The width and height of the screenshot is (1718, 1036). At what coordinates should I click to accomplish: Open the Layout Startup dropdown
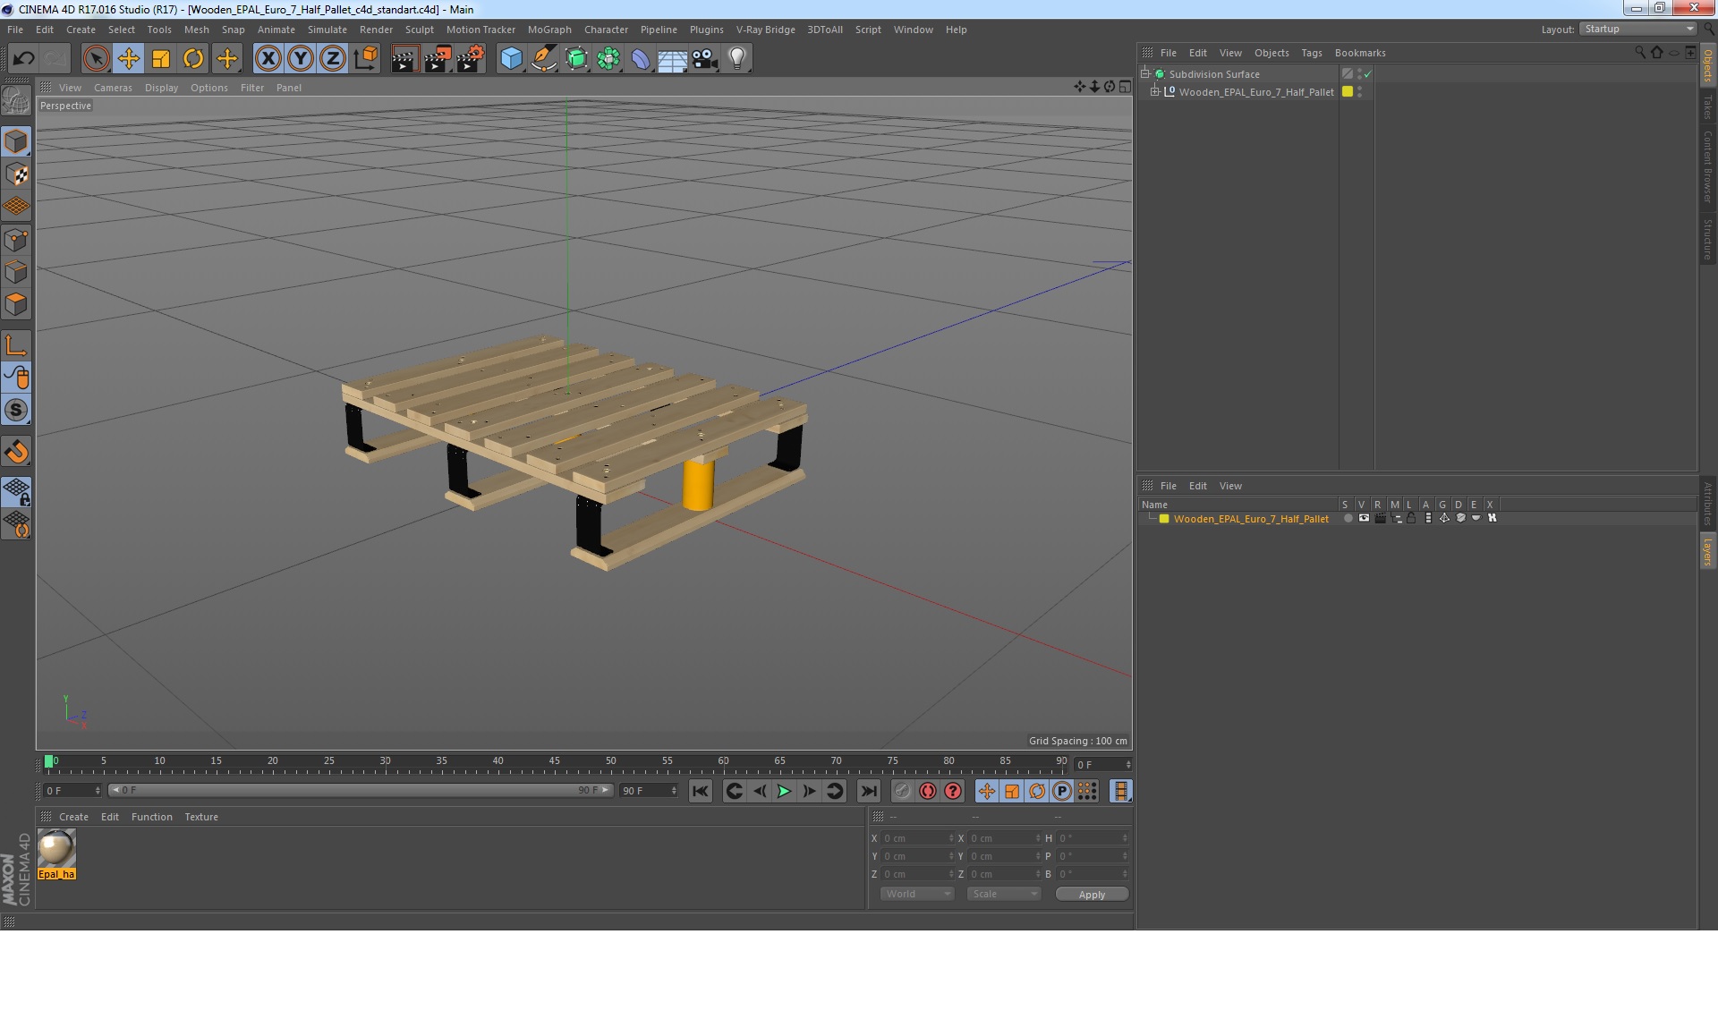coord(1637,30)
